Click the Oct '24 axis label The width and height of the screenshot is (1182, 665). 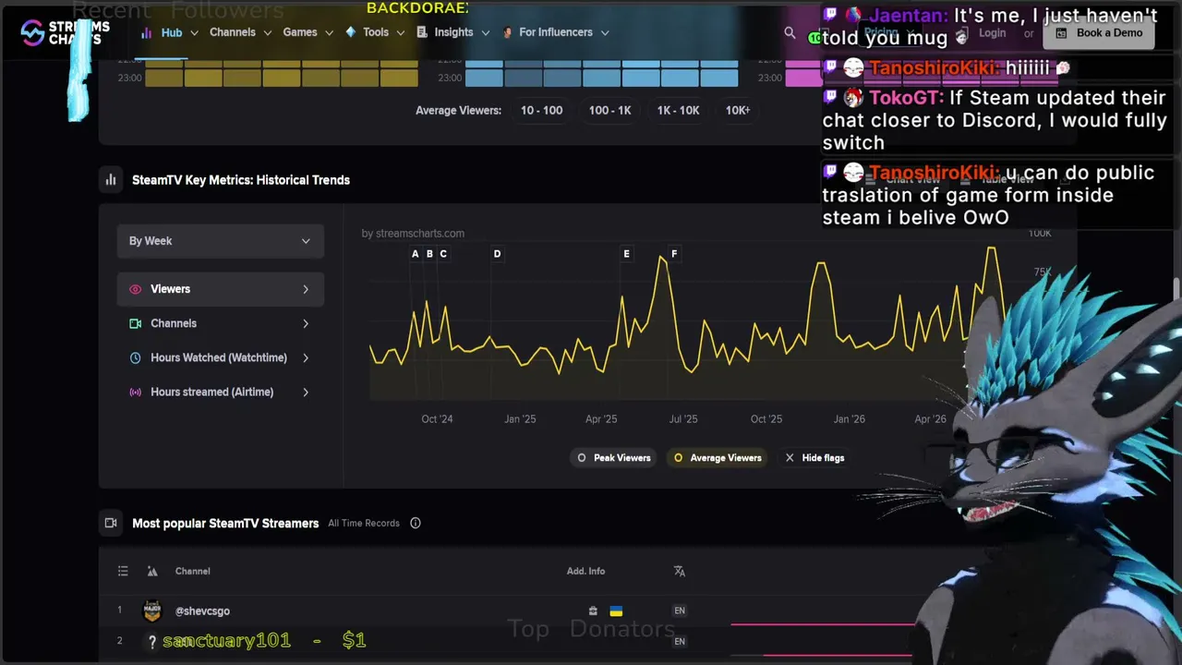tap(437, 419)
